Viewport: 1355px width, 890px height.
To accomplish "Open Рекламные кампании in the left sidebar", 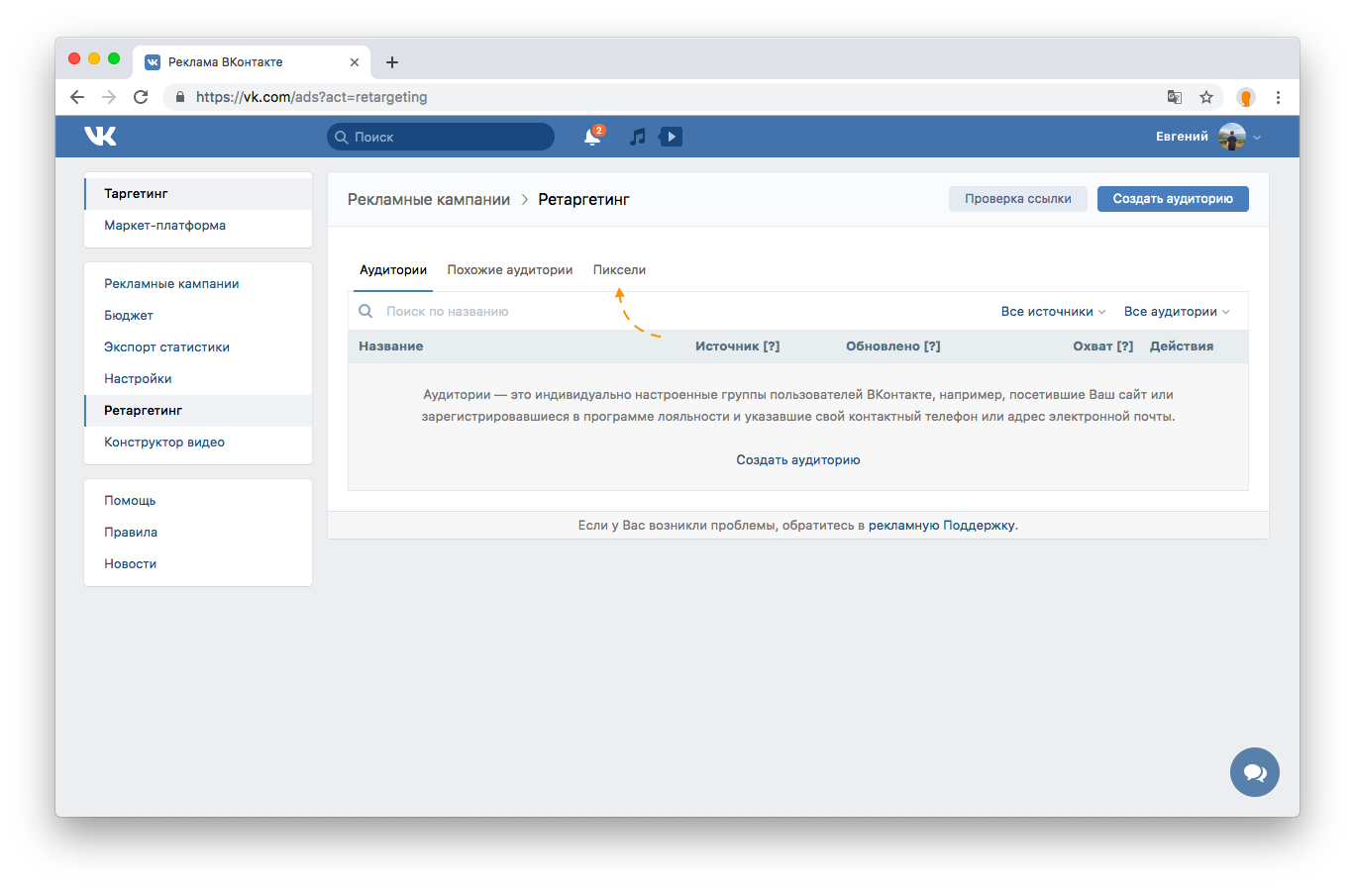I will click(198, 284).
